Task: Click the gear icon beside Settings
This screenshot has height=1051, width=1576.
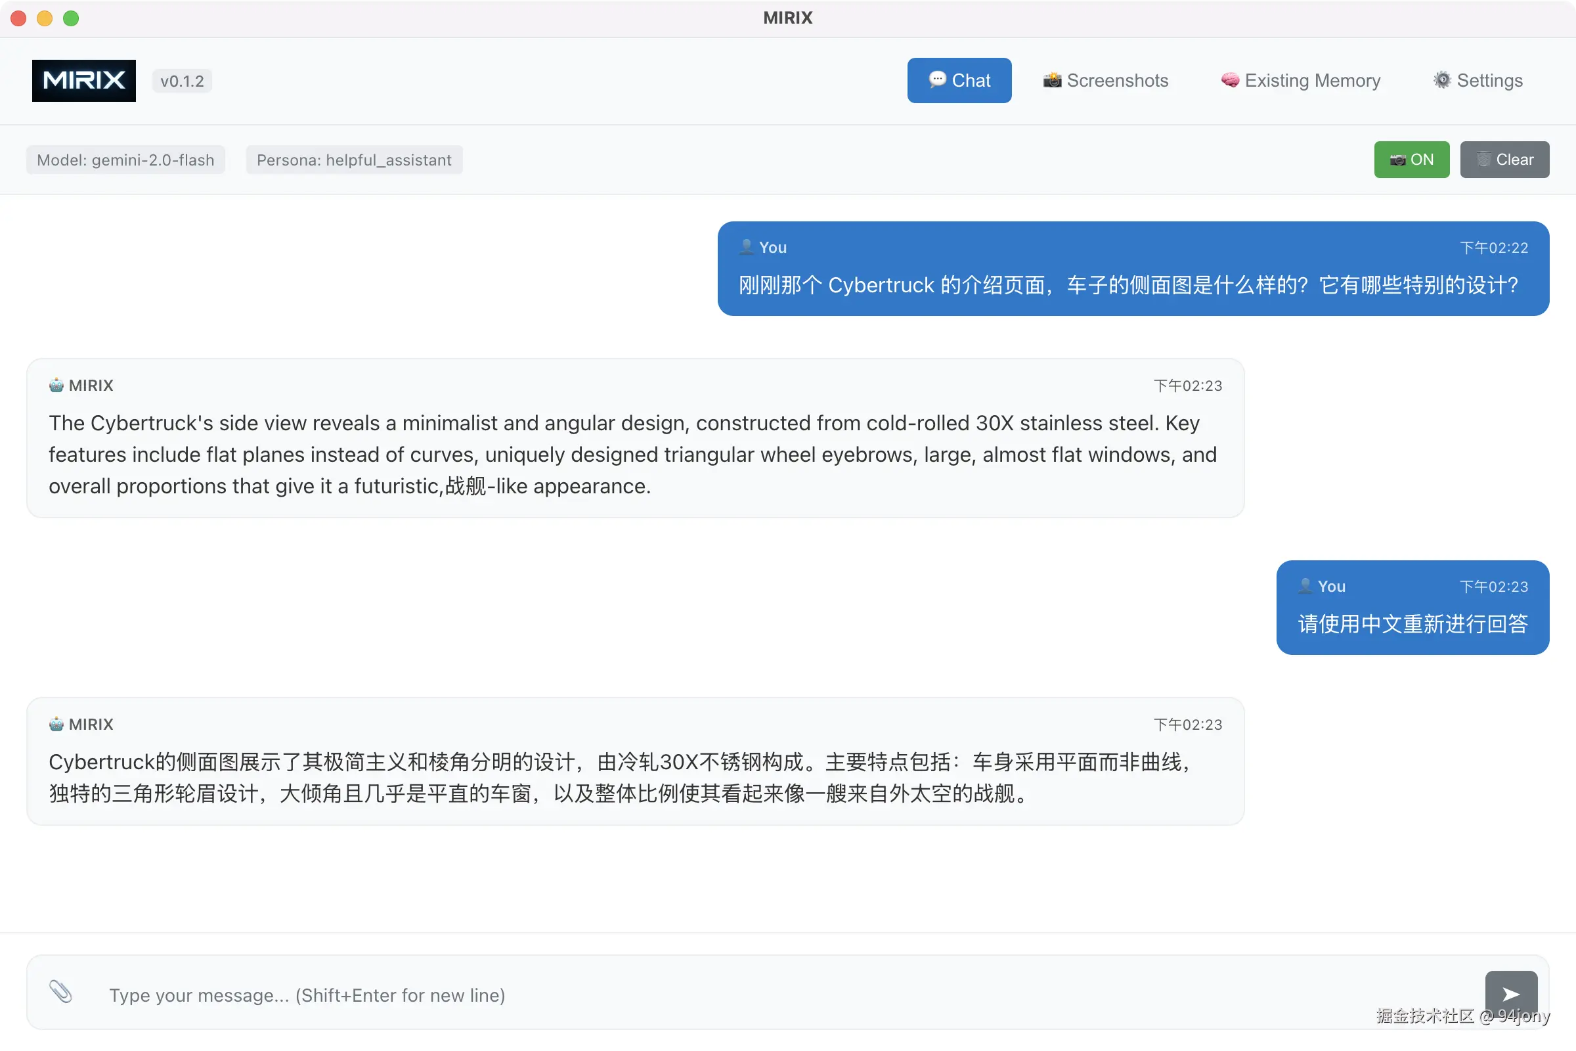Action: [1441, 80]
